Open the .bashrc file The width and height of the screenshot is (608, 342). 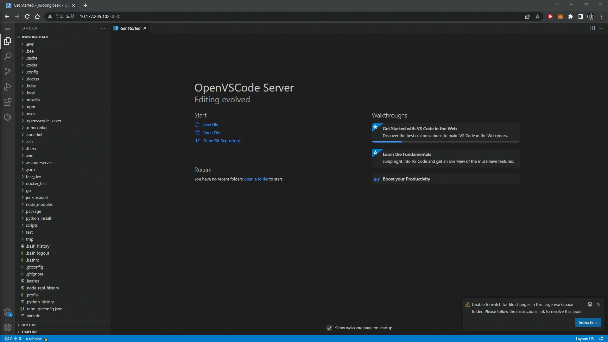tap(63, 260)
